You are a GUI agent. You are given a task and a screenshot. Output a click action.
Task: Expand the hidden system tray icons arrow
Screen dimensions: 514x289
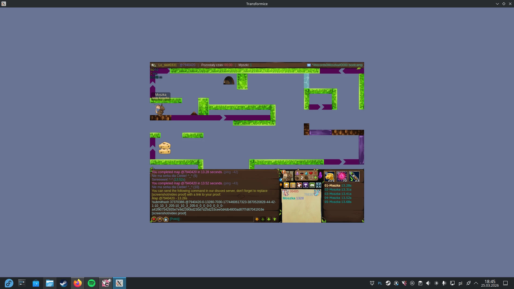click(476, 283)
